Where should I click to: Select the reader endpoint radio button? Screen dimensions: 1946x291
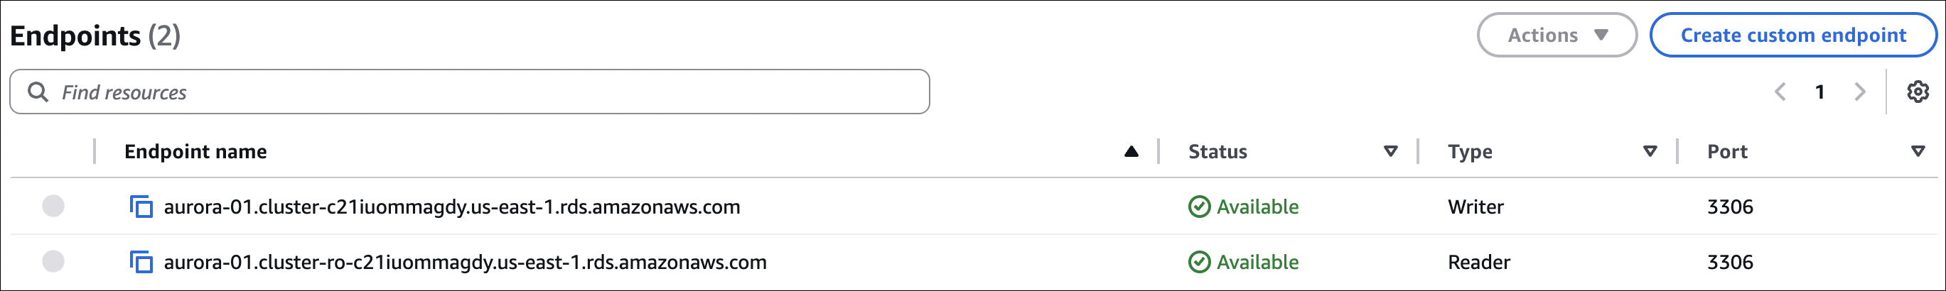pos(53,262)
